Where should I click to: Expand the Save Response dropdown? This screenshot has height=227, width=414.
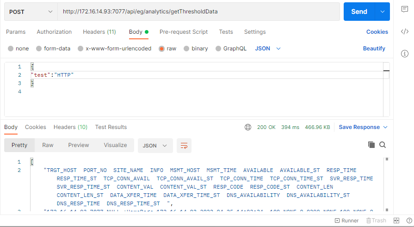385,127
